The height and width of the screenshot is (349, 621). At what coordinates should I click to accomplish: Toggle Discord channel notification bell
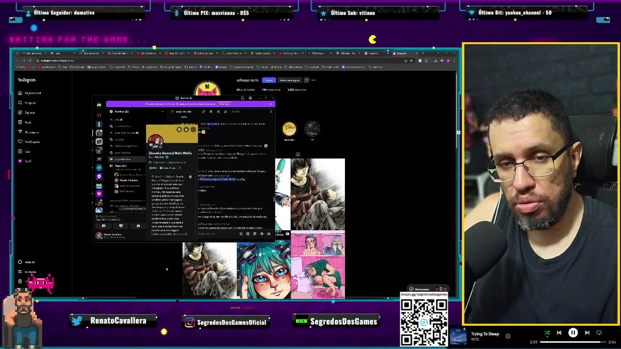(211, 111)
